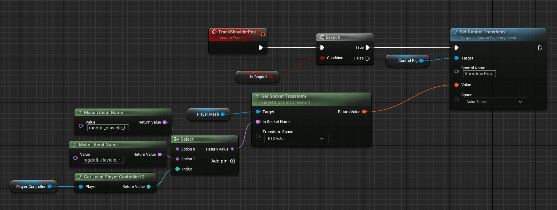Click ragdoll_clavicle_r node Value input pin
This screenshot has height=210, width=557.
75,158
